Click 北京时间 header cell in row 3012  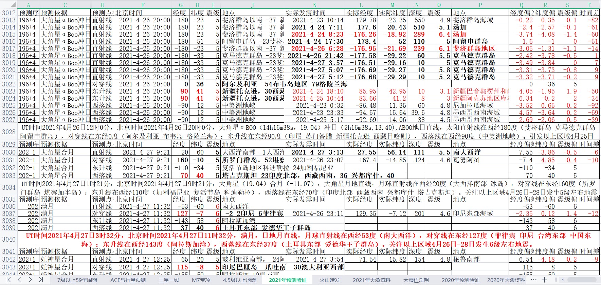143,13
